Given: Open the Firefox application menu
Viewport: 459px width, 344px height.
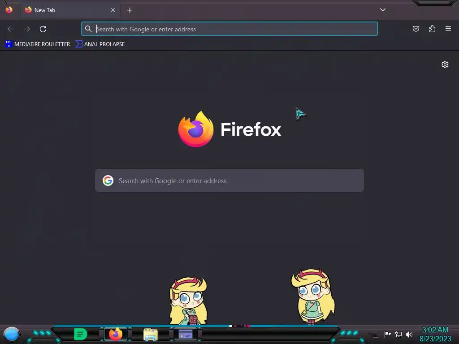Looking at the screenshot, I should pos(448,29).
